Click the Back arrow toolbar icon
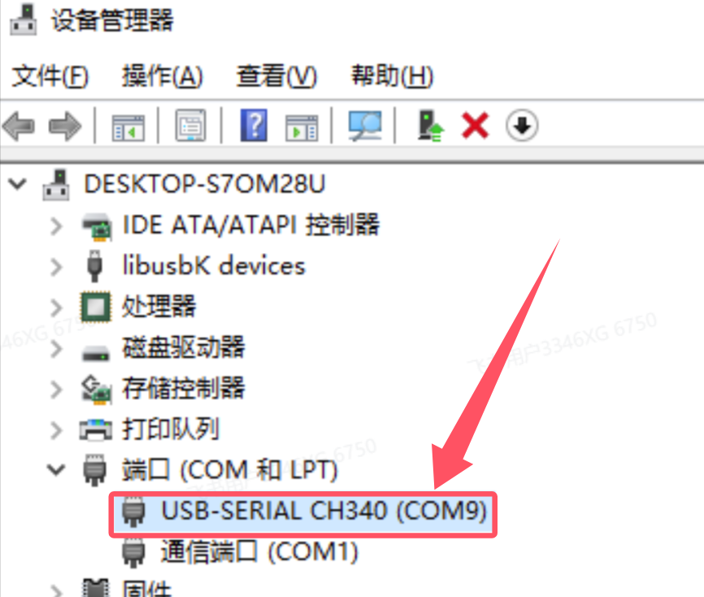 [19, 126]
